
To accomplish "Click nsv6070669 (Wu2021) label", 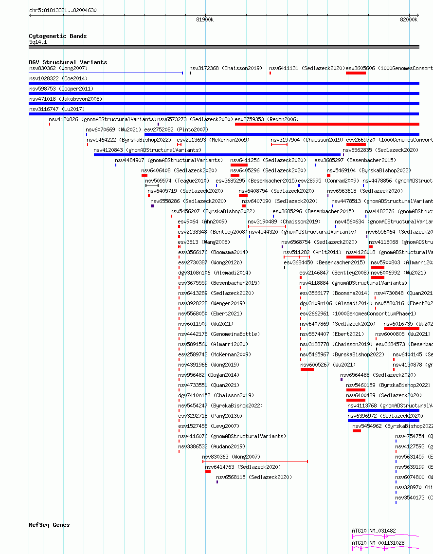I will [x=113, y=129].
